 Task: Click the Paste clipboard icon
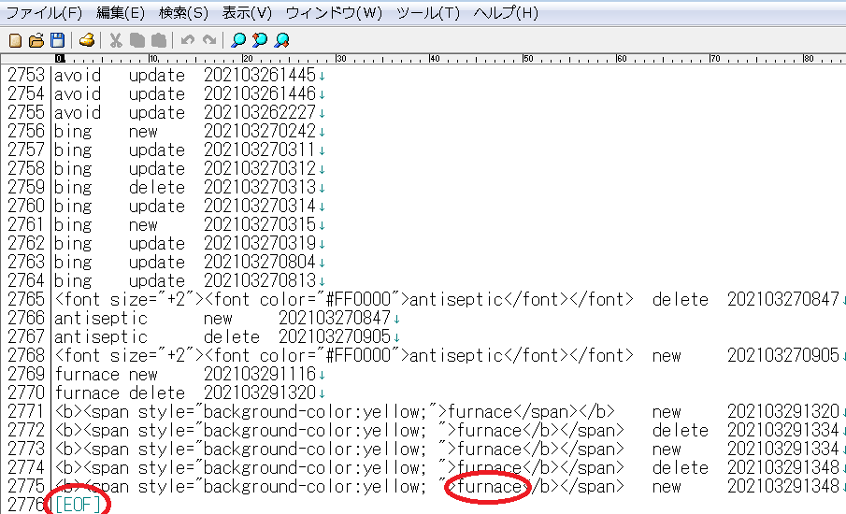click(159, 40)
